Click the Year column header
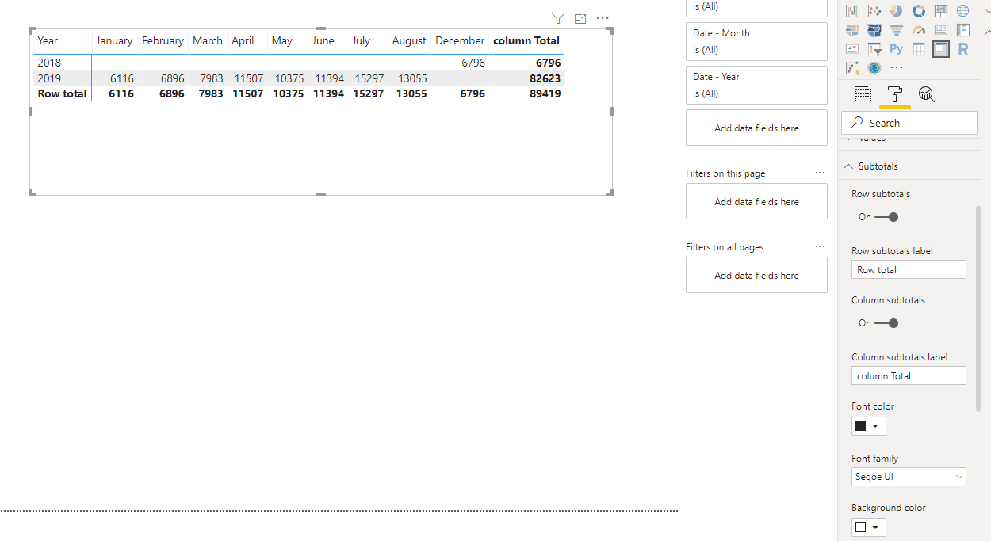 (48, 40)
